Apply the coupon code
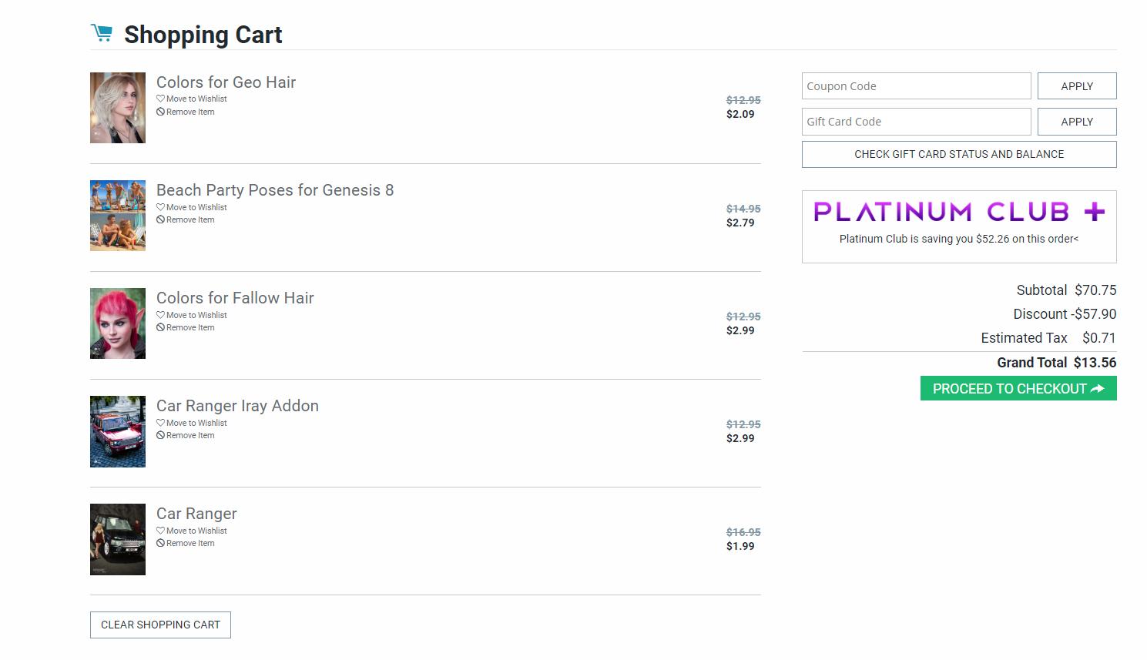1147x660 pixels. (x=1076, y=86)
